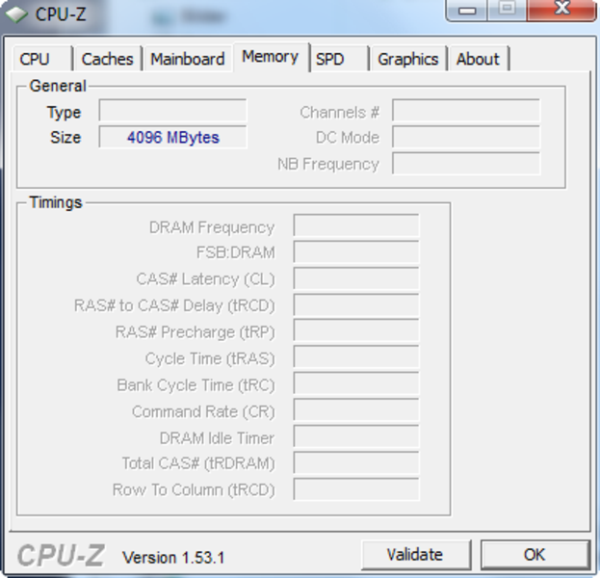Click the 'Type' label
This screenshot has width=600, height=578.
pos(64,113)
